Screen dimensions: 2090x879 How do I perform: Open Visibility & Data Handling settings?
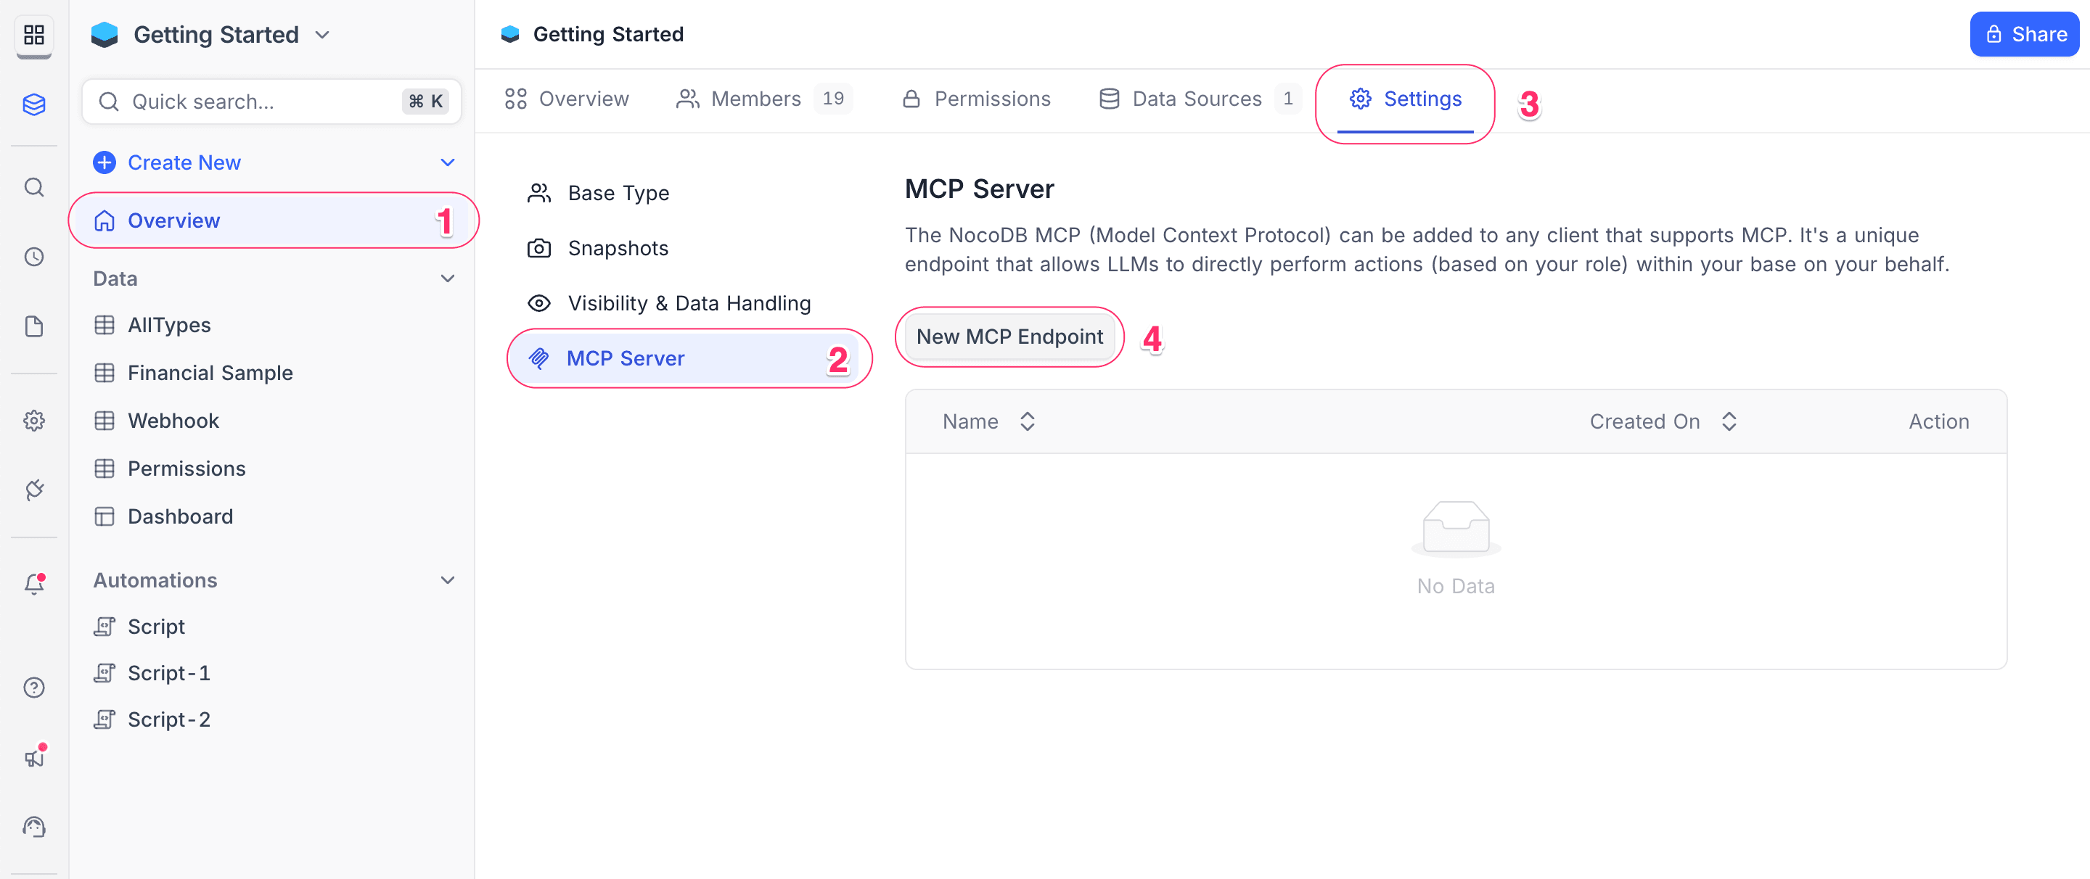tap(689, 302)
